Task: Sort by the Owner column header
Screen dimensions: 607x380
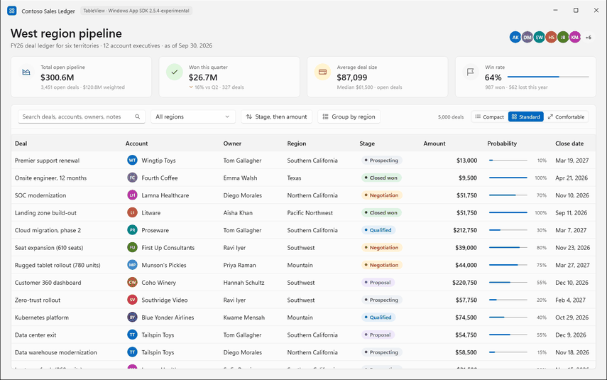Action: pyautogui.click(x=232, y=143)
